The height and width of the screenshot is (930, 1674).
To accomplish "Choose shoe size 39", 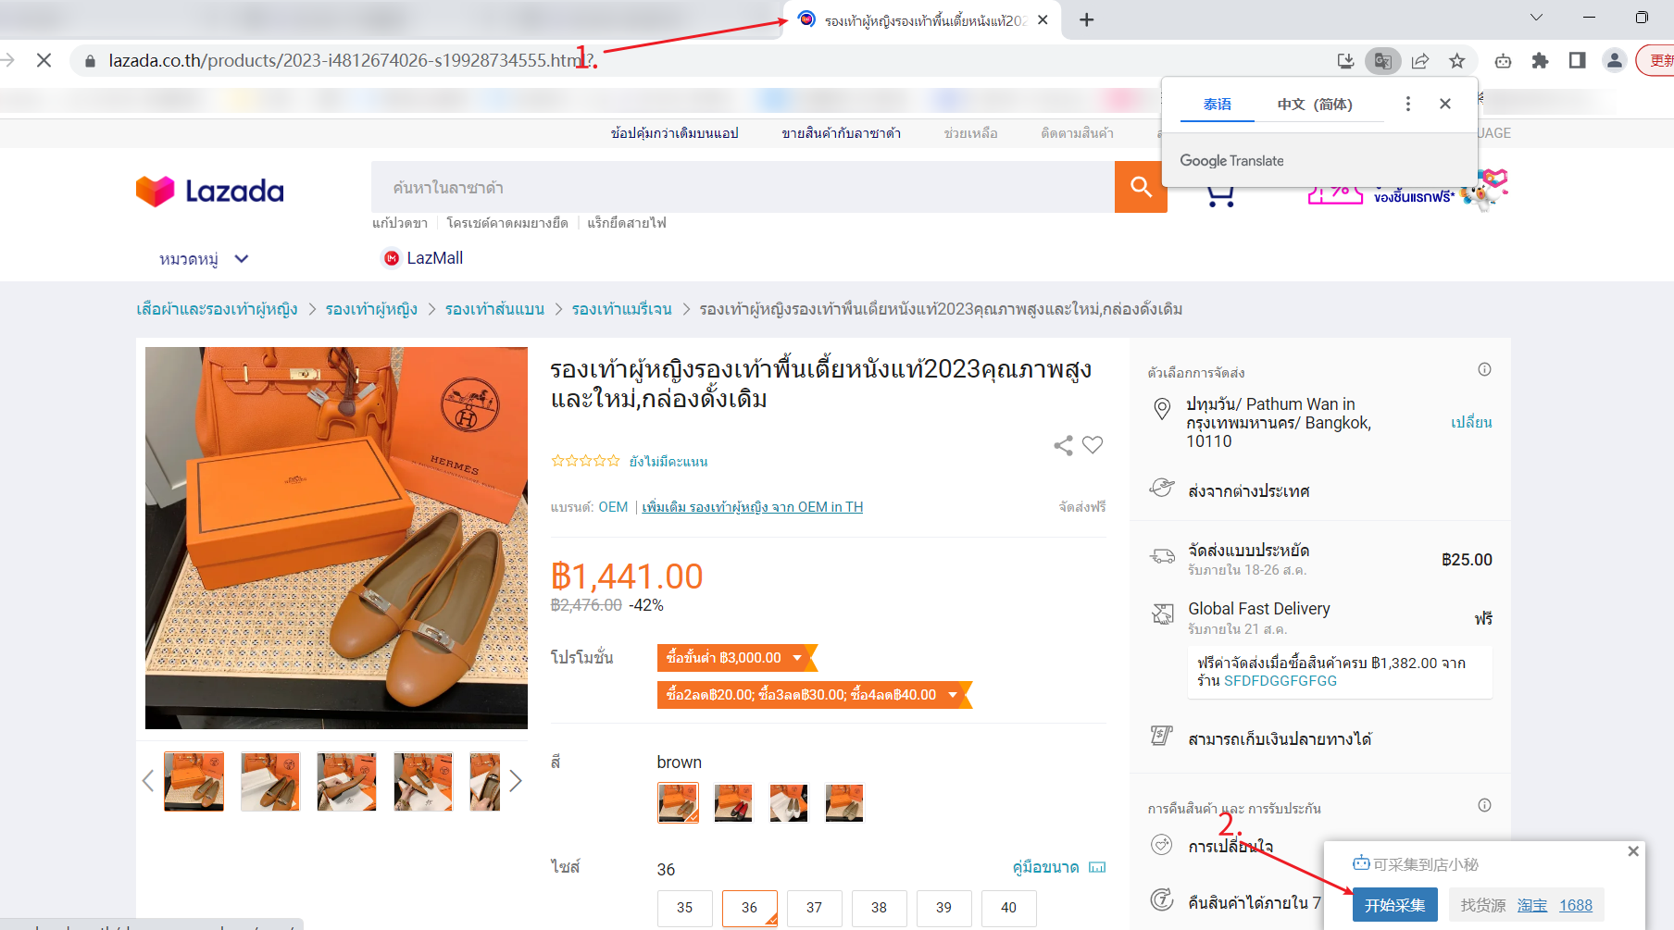I will (x=944, y=908).
